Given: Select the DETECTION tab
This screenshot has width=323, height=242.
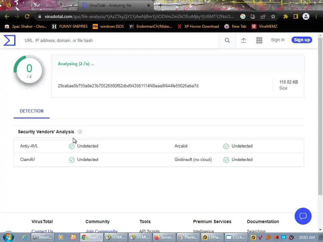Looking at the screenshot, I should point(32,111).
